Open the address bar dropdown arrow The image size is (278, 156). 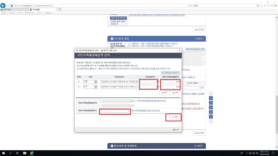coord(188,6)
